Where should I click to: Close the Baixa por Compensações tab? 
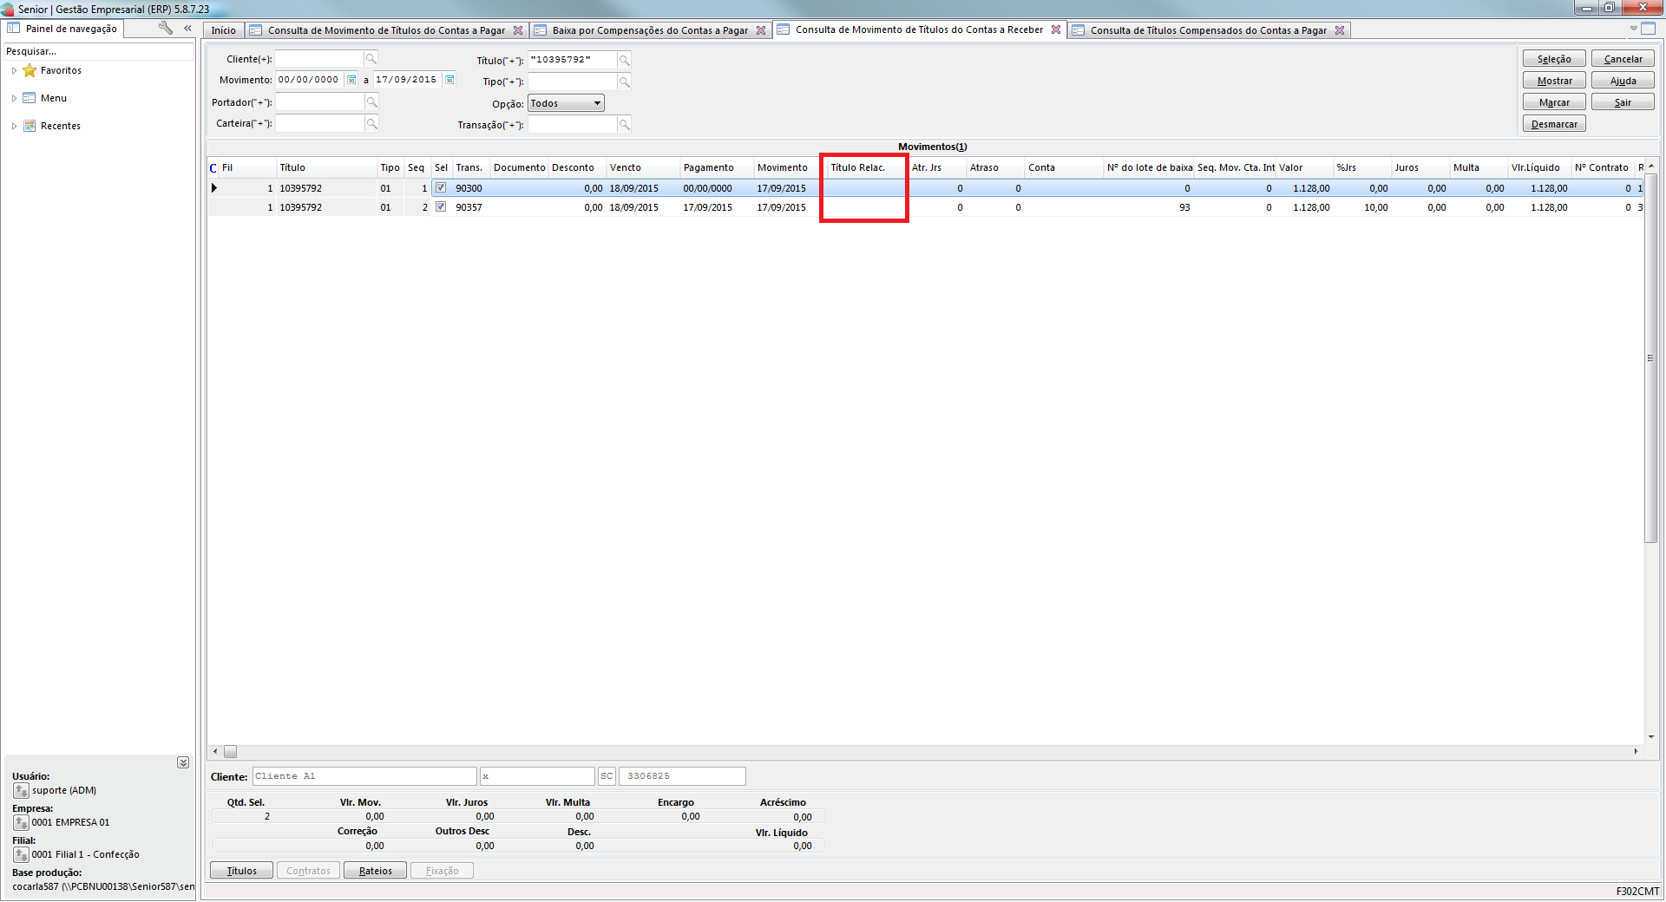[x=761, y=30]
